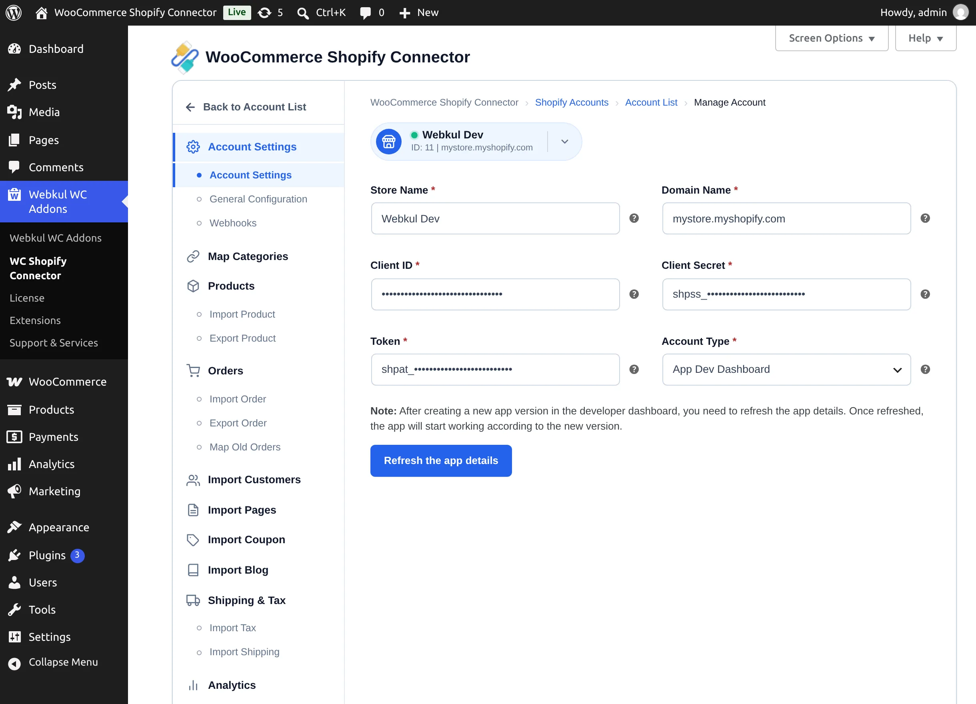Select Webhooks in account settings

(x=233, y=223)
